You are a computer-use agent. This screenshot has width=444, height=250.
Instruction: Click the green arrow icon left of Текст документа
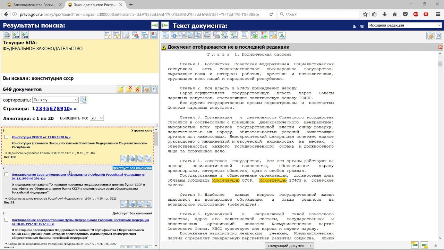(x=165, y=25)
